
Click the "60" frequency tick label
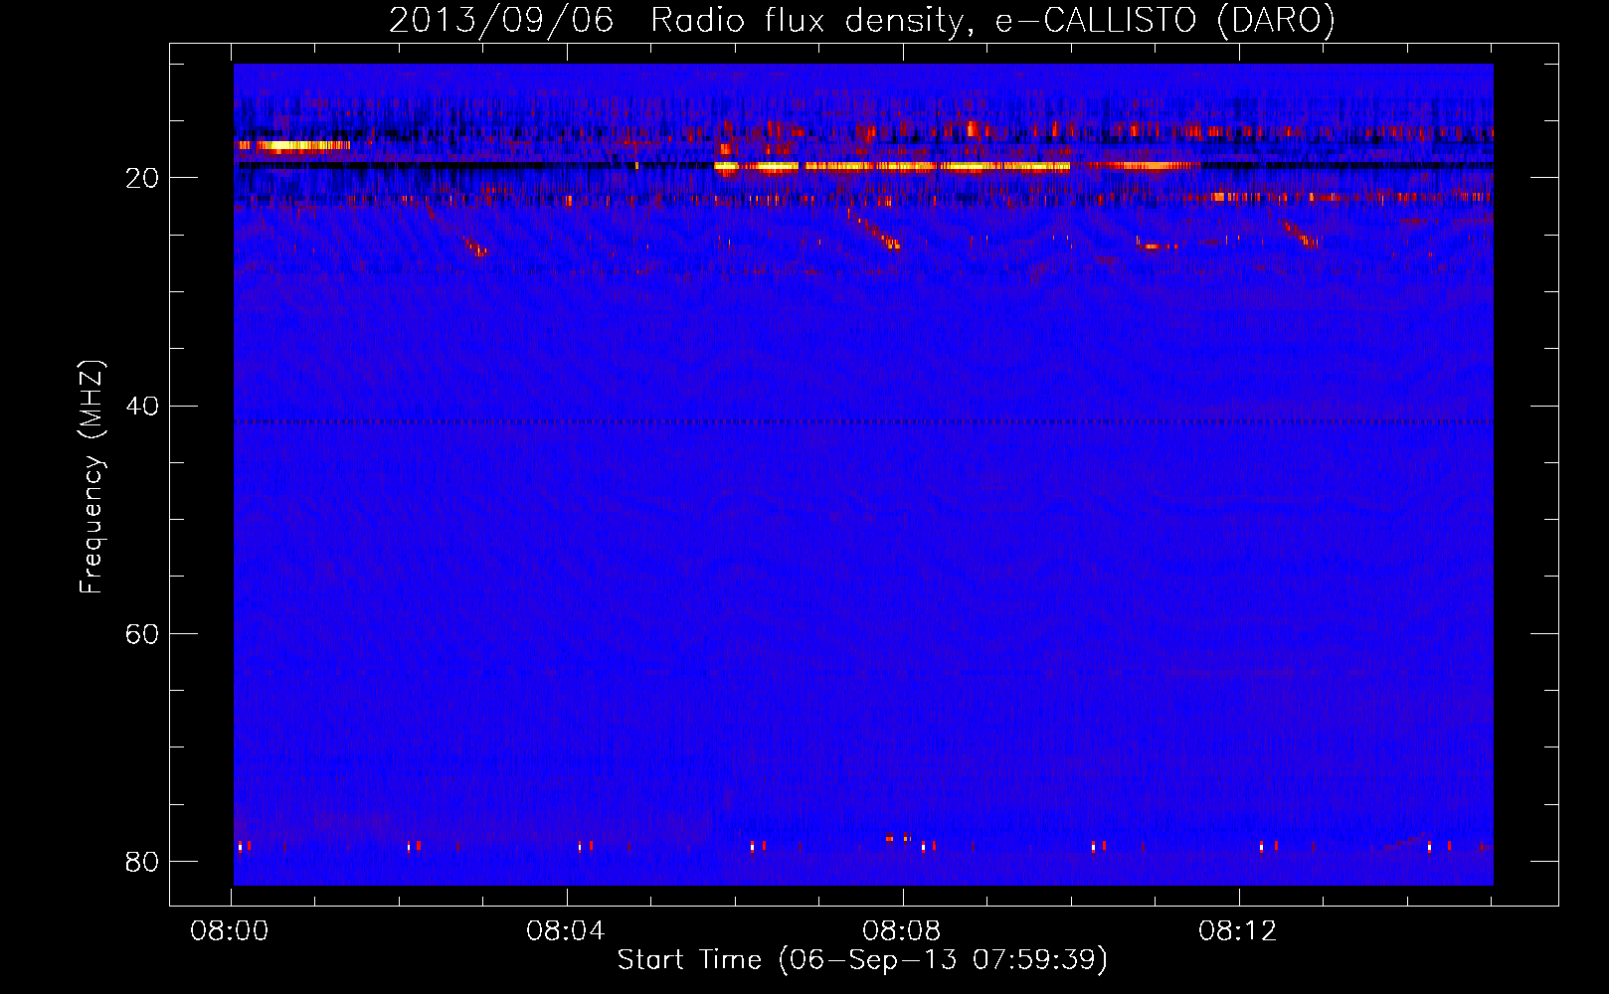tap(141, 633)
